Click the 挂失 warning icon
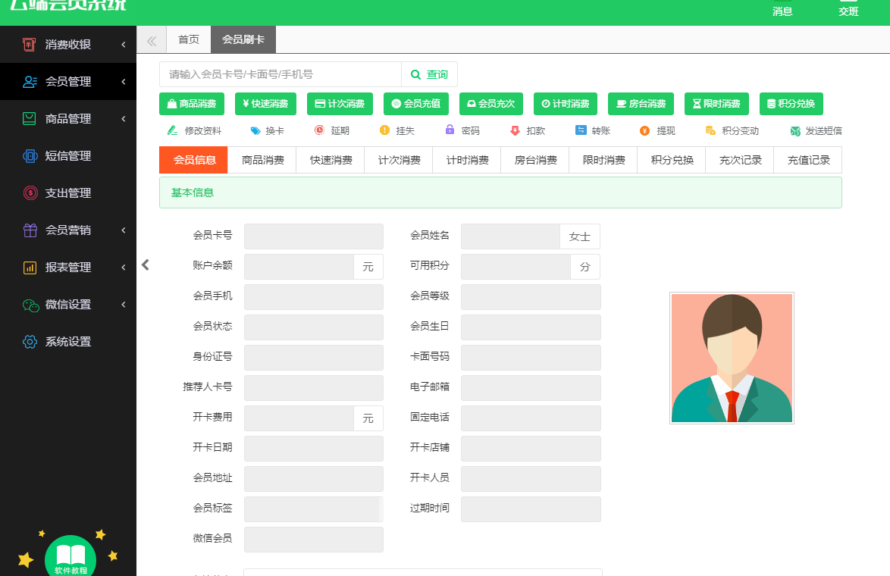The height and width of the screenshot is (576, 890). pyautogui.click(x=384, y=130)
